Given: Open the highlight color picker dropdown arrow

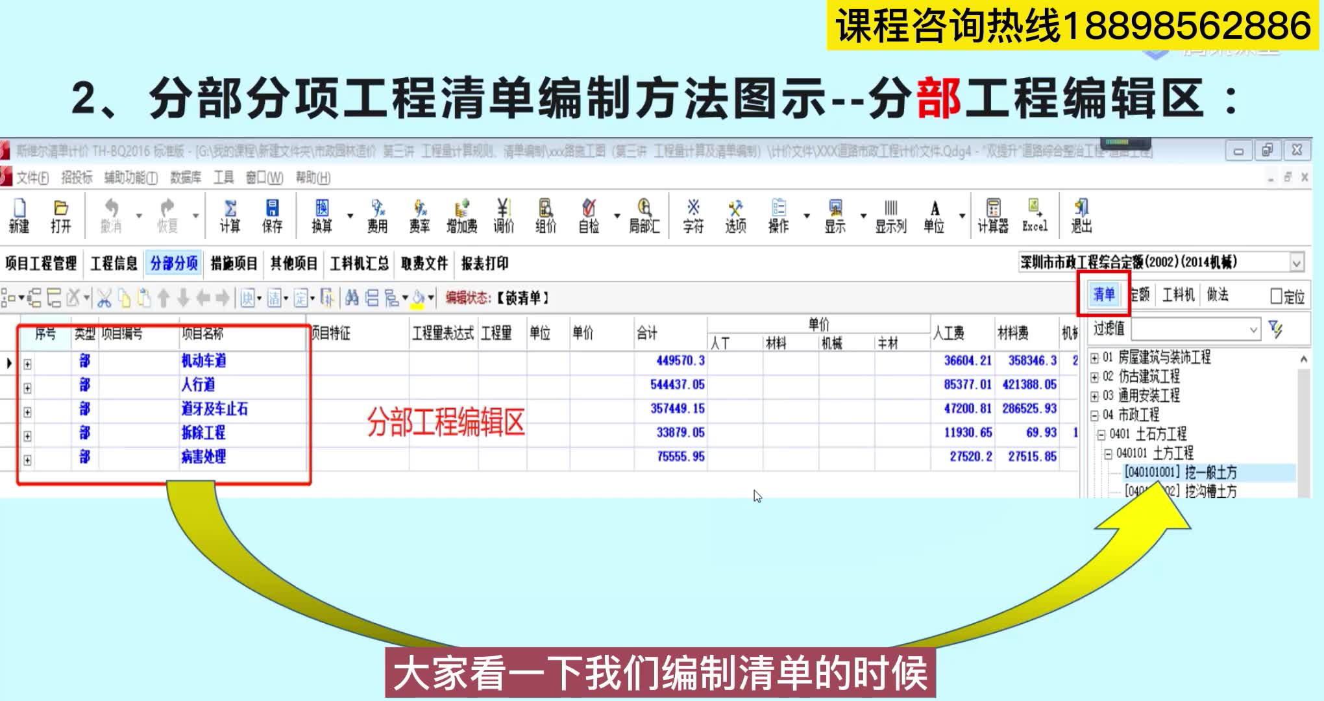Looking at the screenshot, I should (x=431, y=299).
